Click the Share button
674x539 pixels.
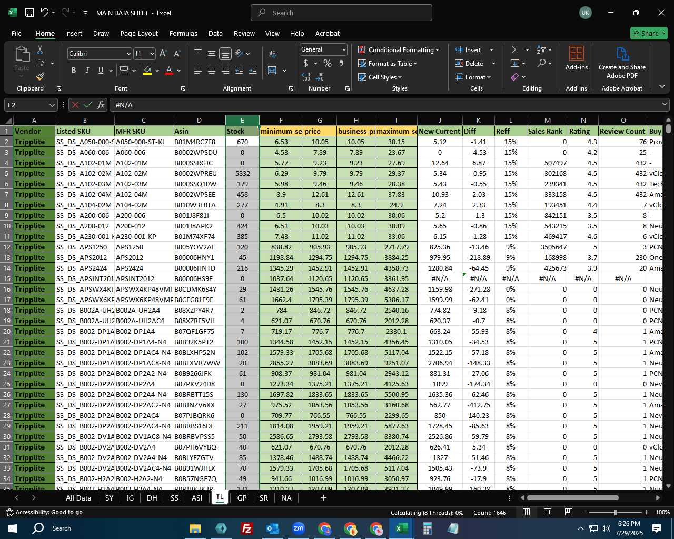tap(649, 33)
